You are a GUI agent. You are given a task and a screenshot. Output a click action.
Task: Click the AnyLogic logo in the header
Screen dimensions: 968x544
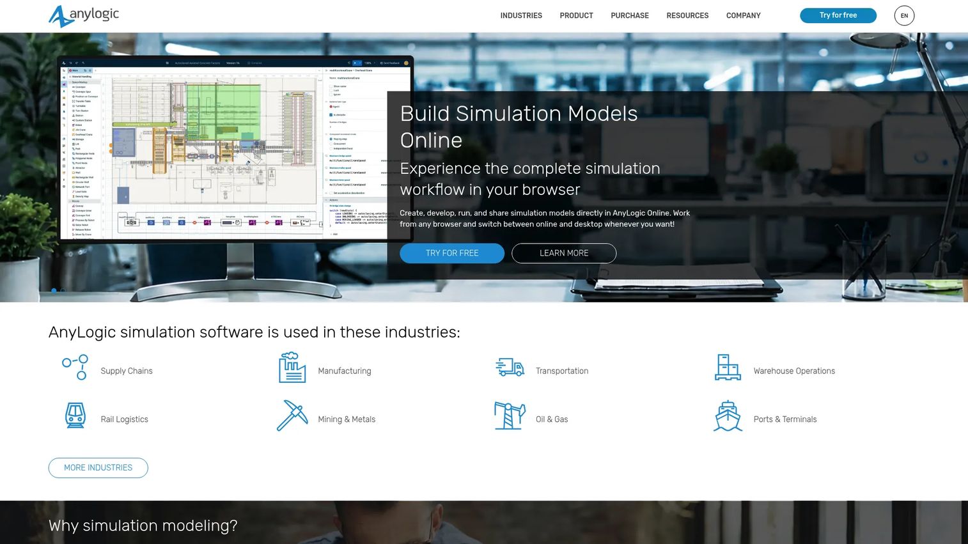(84, 16)
